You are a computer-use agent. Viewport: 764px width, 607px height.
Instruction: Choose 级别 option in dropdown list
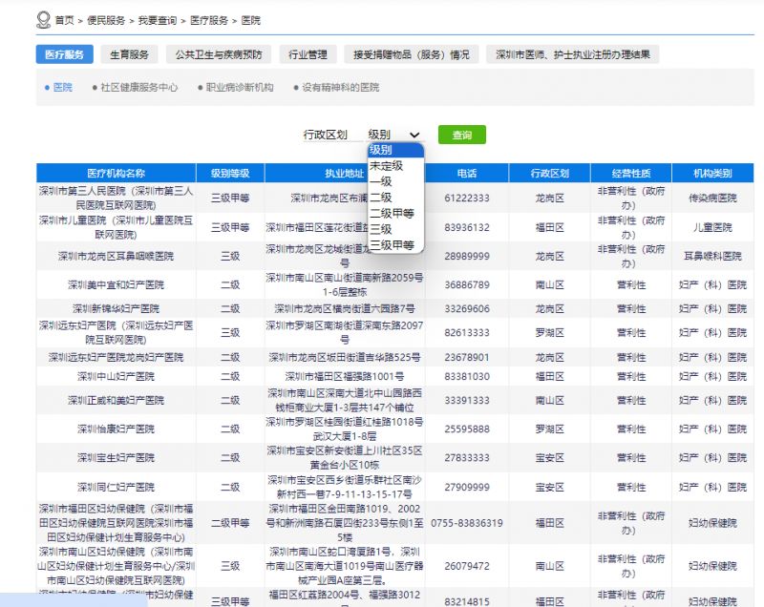coord(395,150)
